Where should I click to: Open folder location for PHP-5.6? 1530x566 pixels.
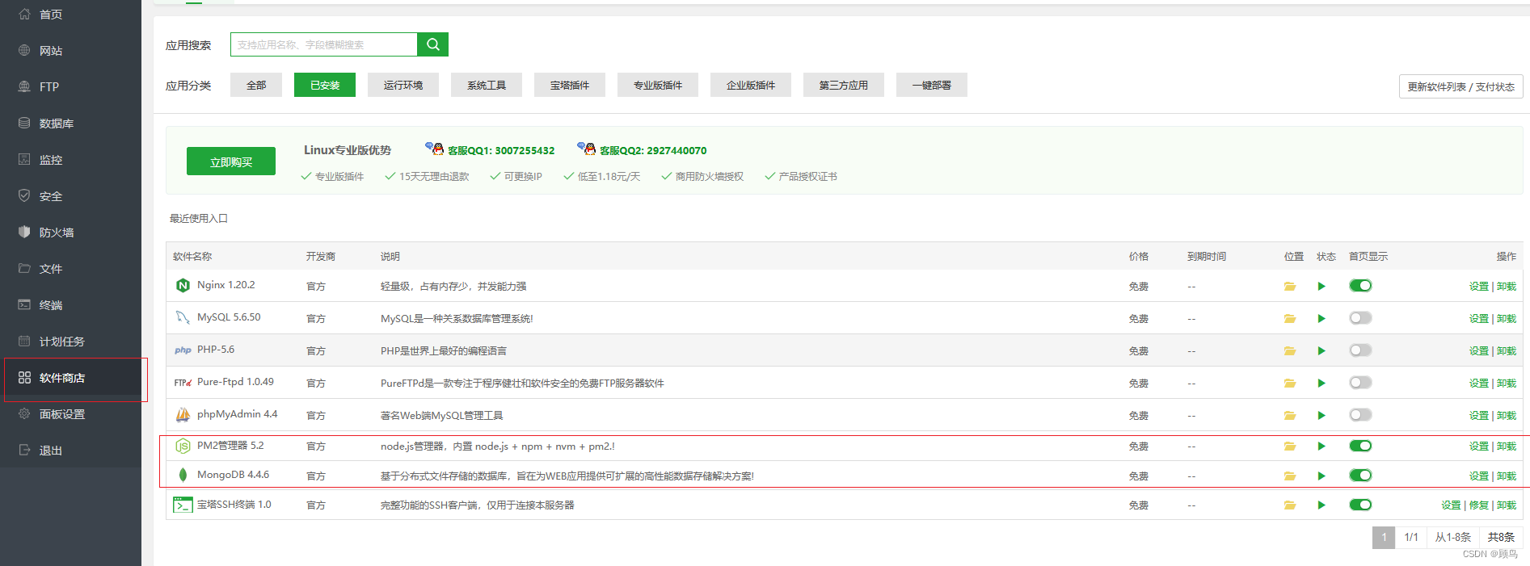pos(1290,351)
